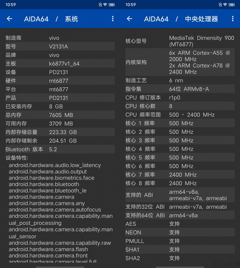Tap the 'AIDA64 / 系统' title
The width and height of the screenshot is (240, 268).
[51, 19]
